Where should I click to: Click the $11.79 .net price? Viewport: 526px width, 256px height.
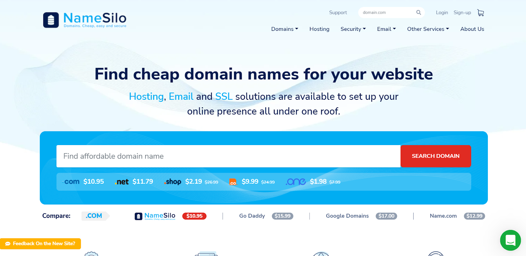pyautogui.click(x=143, y=181)
